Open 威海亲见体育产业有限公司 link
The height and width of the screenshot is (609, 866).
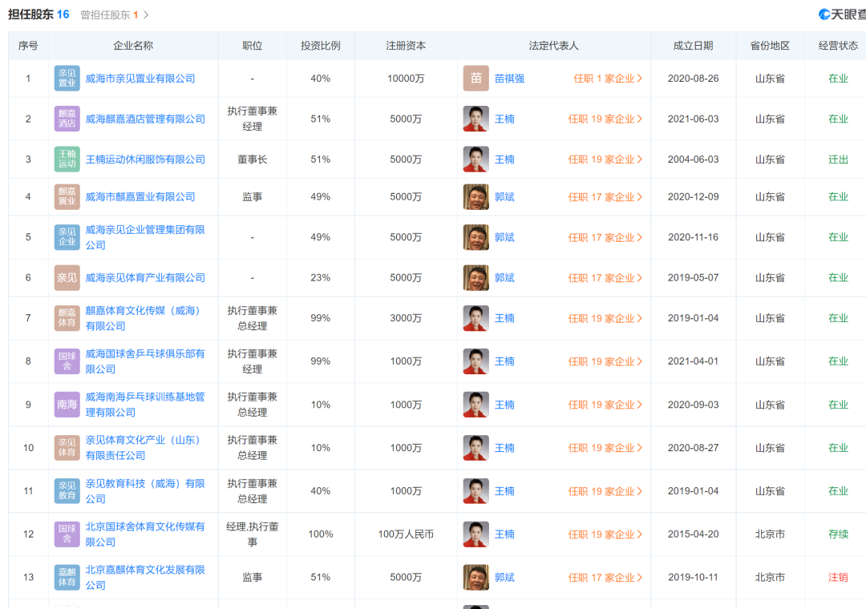tap(145, 278)
